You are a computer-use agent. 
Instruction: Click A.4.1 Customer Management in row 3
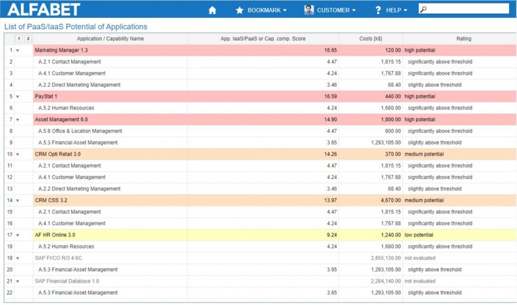coord(72,73)
